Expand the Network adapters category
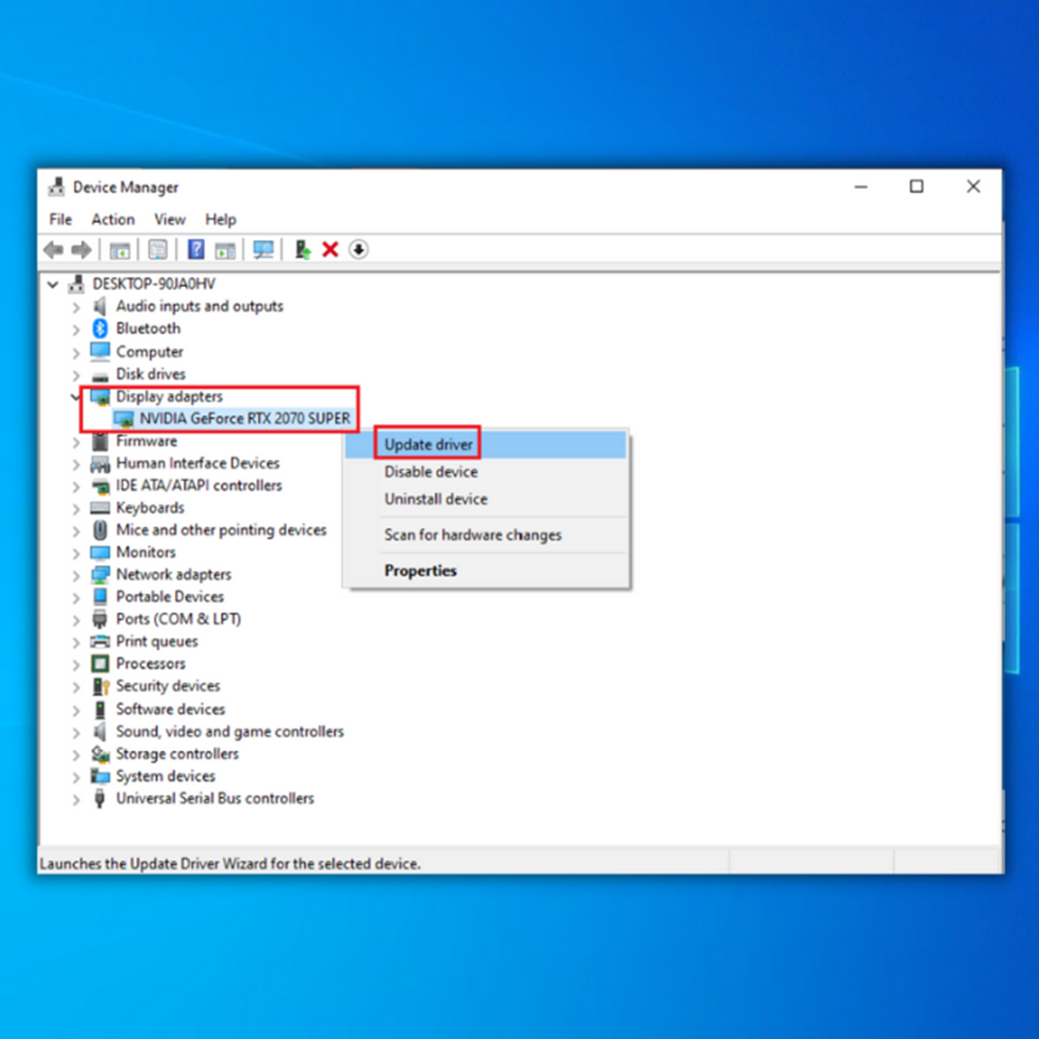The width and height of the screenshot is (1039, 1039). tap(76, 576)
